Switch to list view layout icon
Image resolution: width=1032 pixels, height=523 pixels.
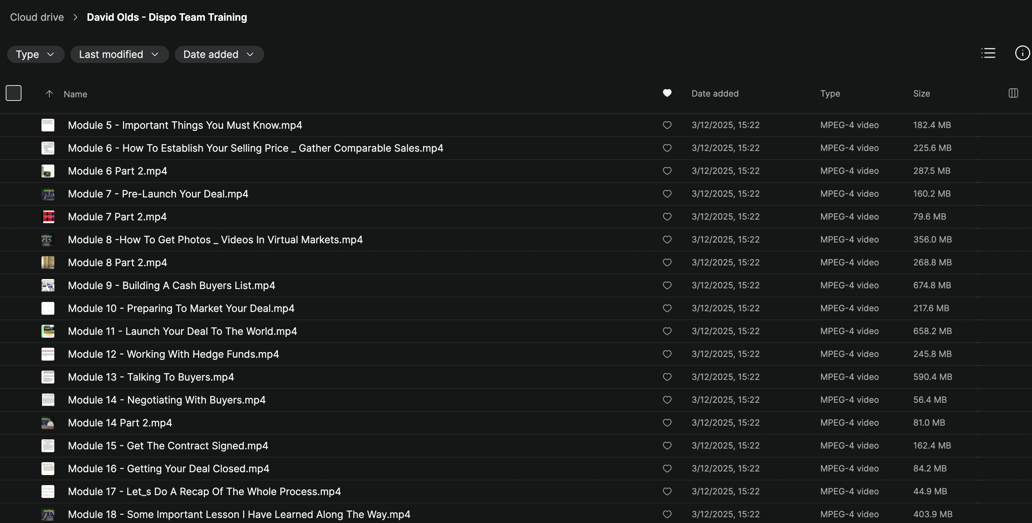[988, 53]
